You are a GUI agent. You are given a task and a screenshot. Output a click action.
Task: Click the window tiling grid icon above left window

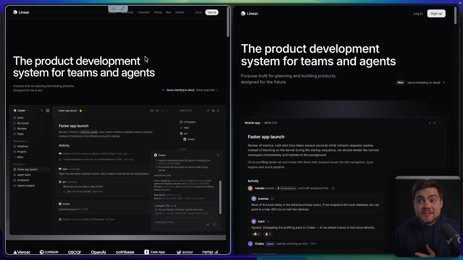(113, 9)
